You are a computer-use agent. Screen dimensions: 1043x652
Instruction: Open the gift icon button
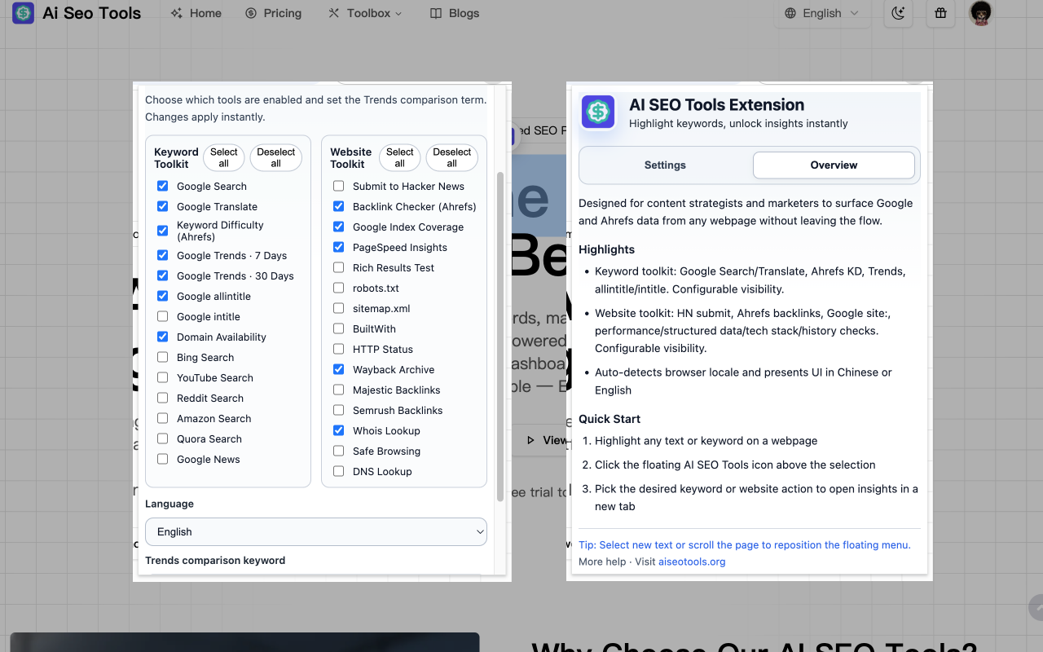pos(940,13)
